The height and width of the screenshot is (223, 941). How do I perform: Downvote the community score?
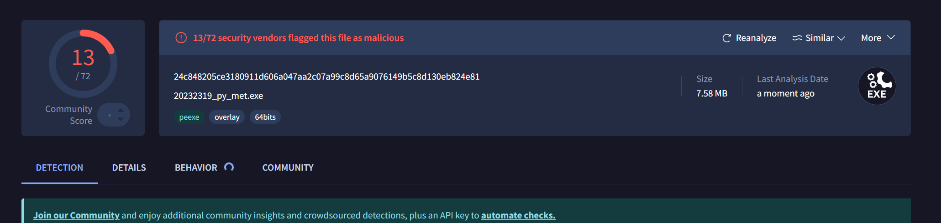coord(121,119)
